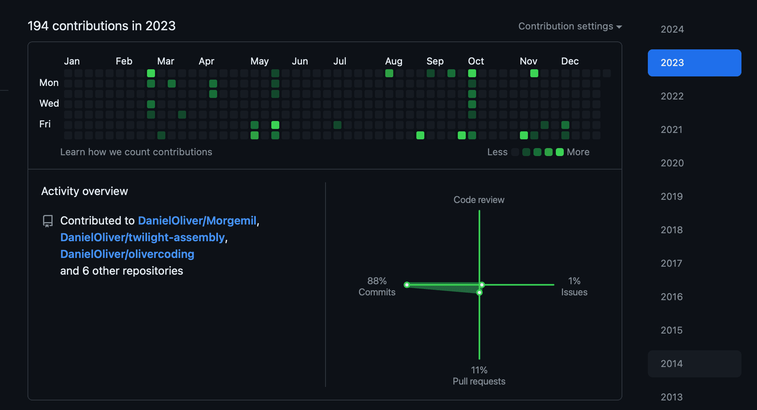757x410 pixels.
Task: Click the May month label
Action: click(259, 61)
